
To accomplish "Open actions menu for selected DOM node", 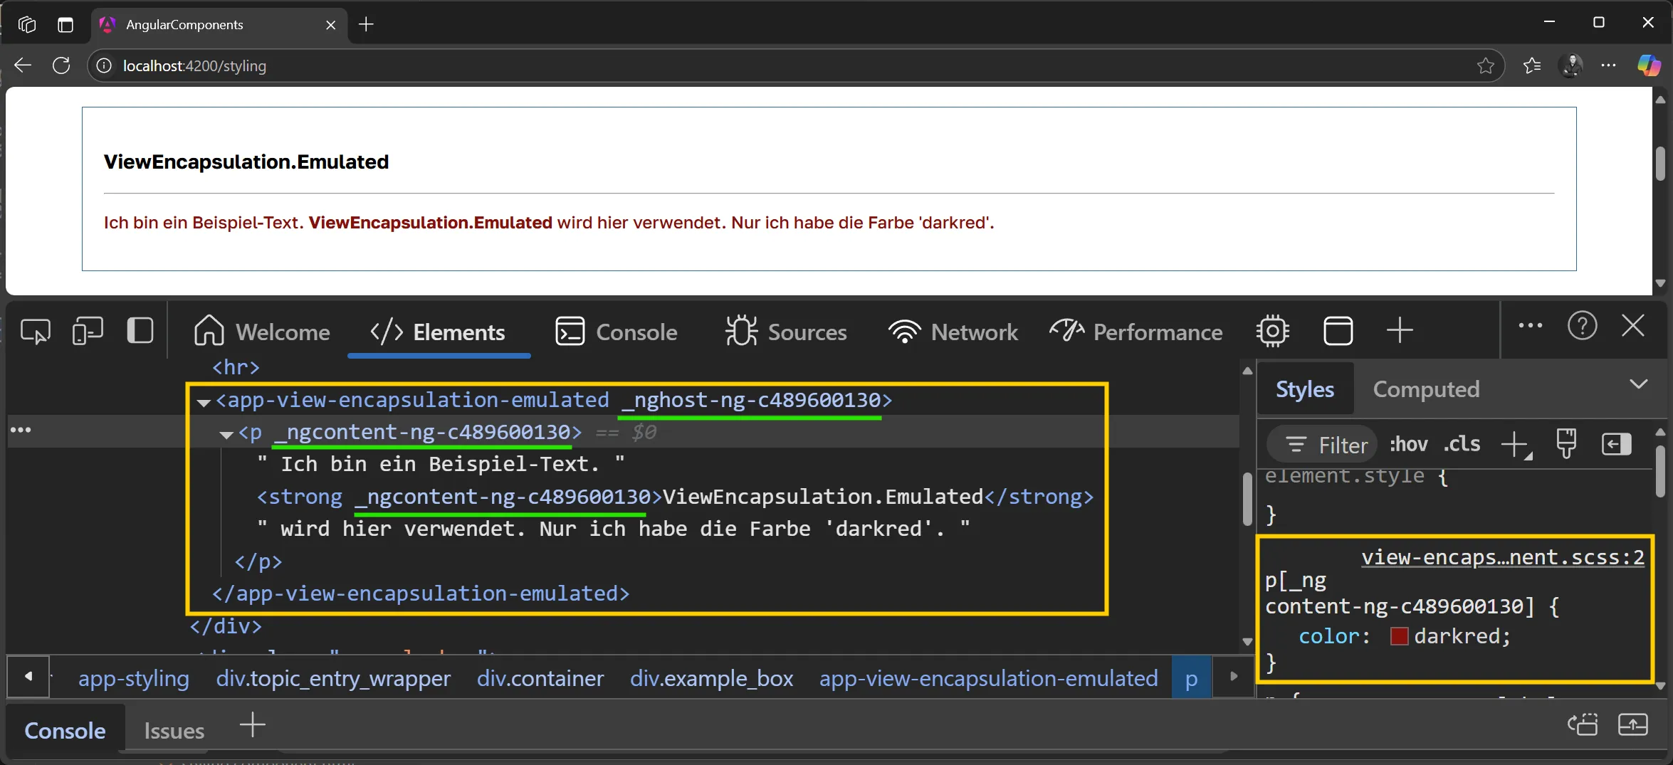I will (x=21, y=430).
